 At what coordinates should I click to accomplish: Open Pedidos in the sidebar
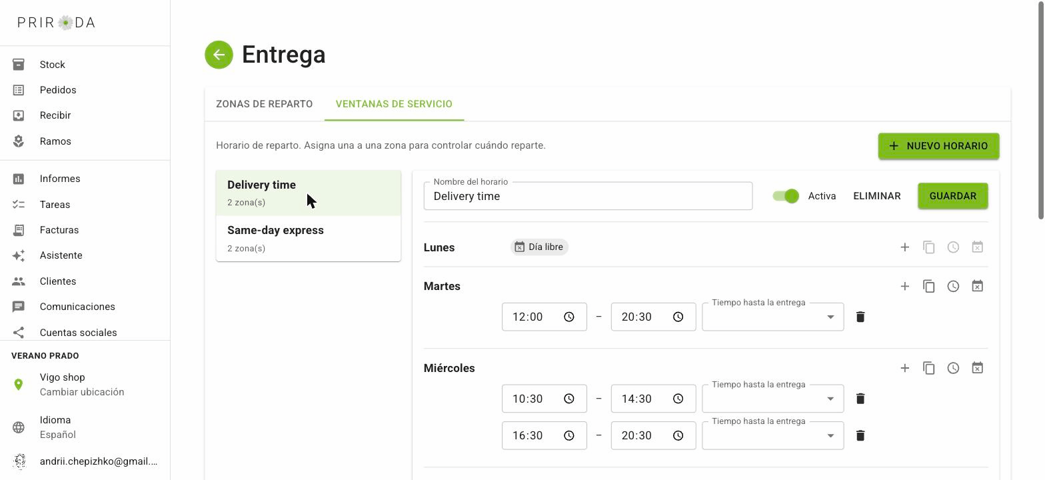pyautogui.click(x=85, y=90)
